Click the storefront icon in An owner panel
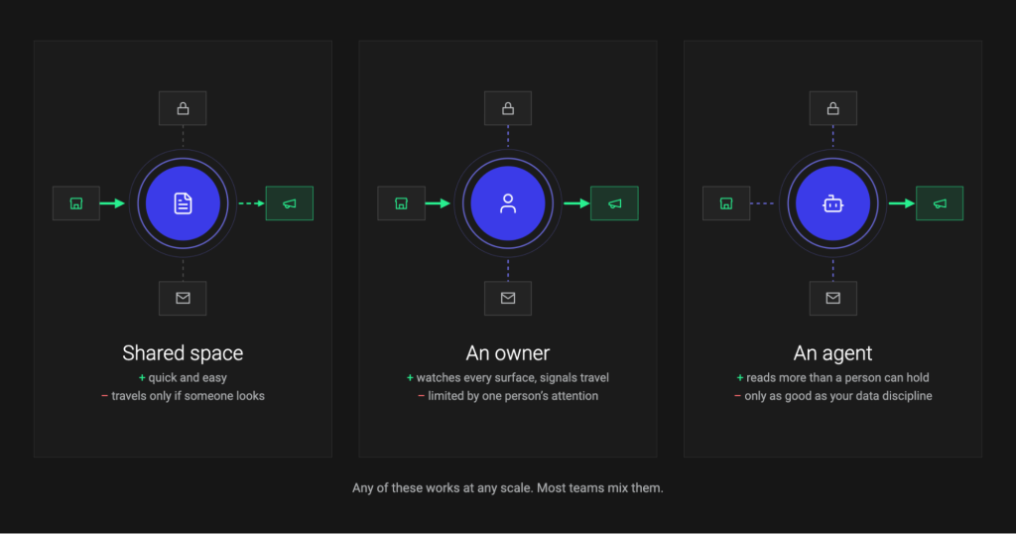This screenshot has width=1016, height=534. pos(401,203)
